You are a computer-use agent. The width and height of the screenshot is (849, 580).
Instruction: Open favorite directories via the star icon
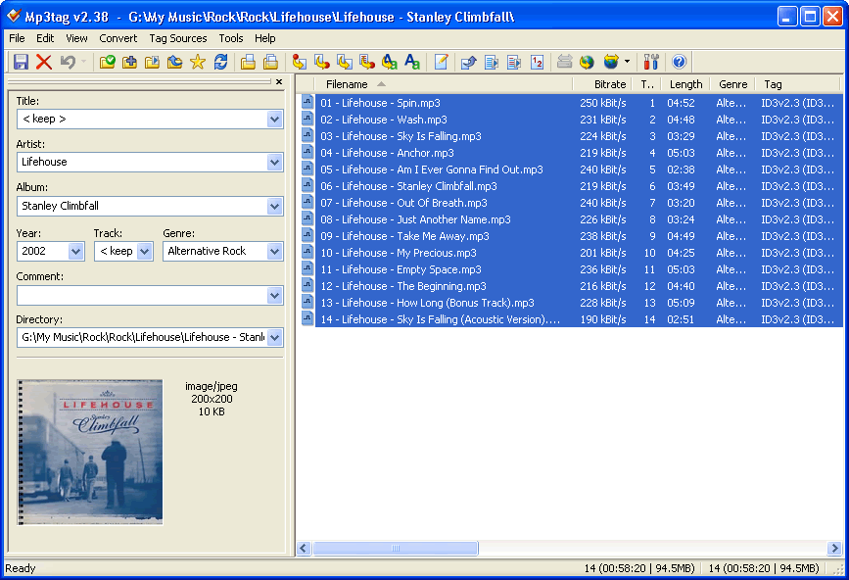(x=197, y=61)
